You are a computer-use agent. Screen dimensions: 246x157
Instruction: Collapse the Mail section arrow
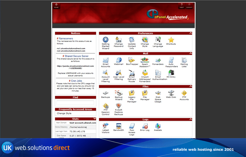[190, 53]
